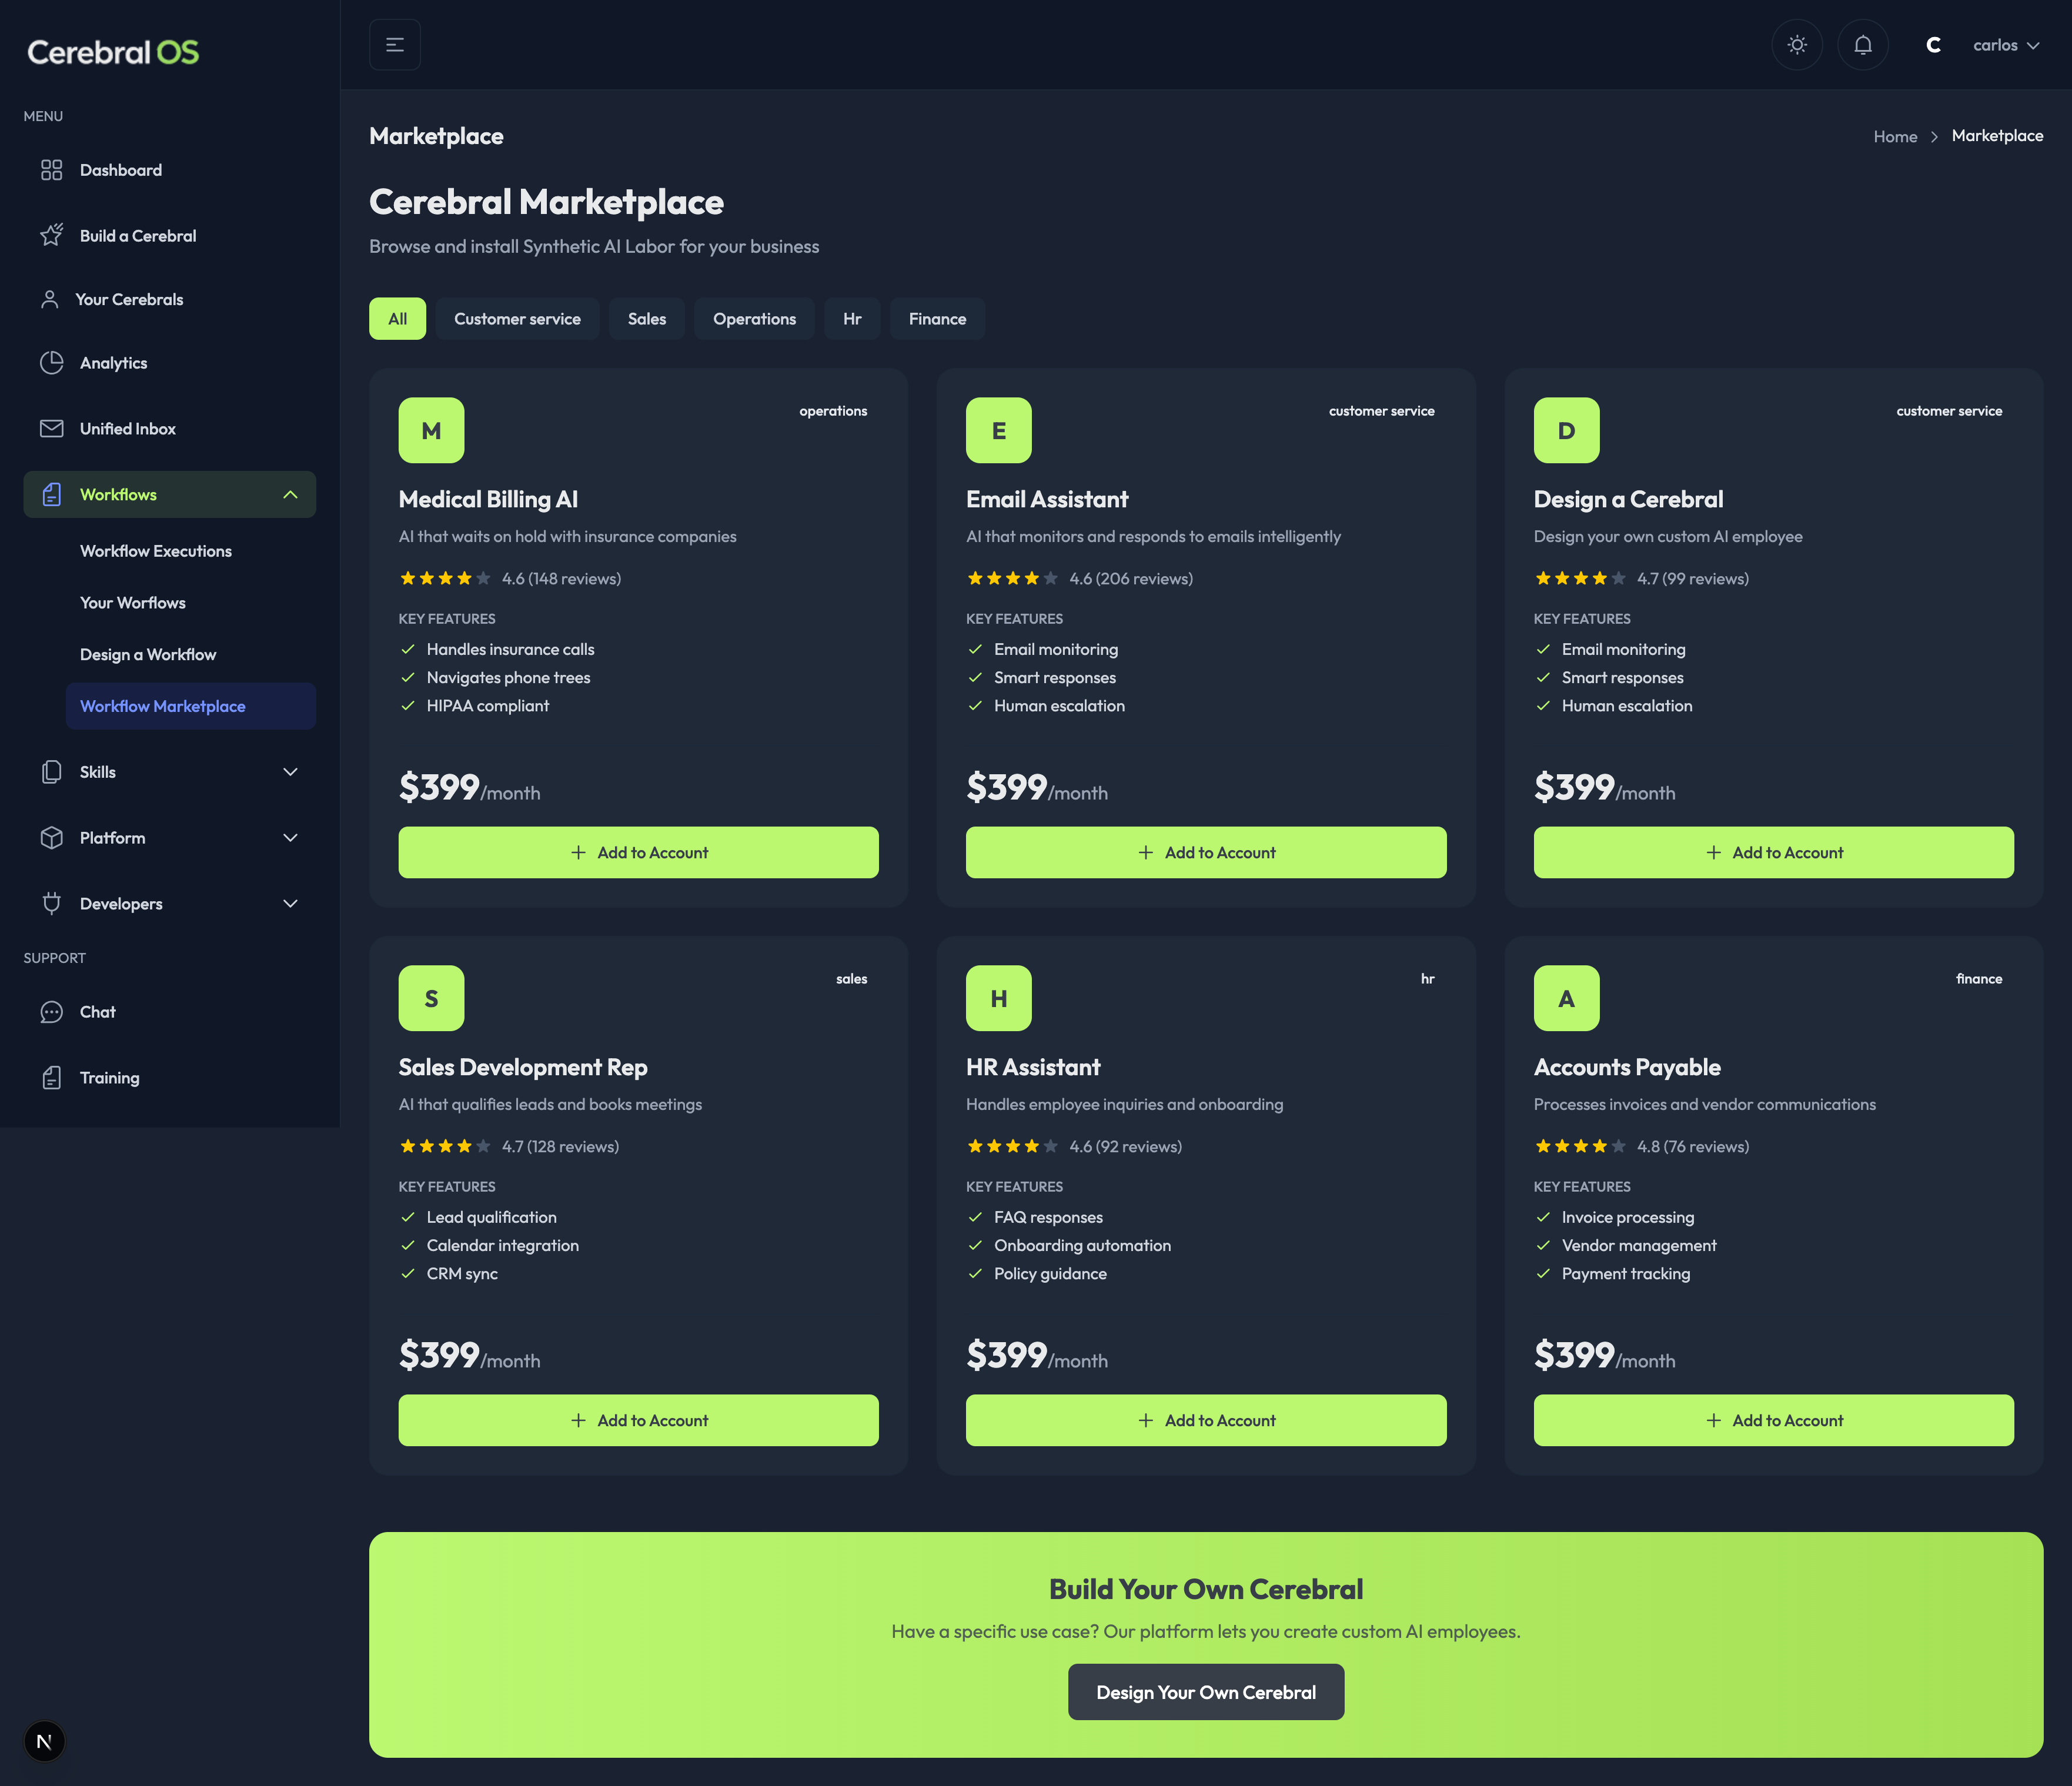The height and width of the screenshot is (1786, 2072).
Task: Click the Chat bubble icon
Action: [51, 1012]
